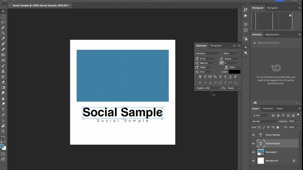The width and height of the screenshot is (303, 170).
Task: Select the Pen tool
Action: tap(3, 115)
